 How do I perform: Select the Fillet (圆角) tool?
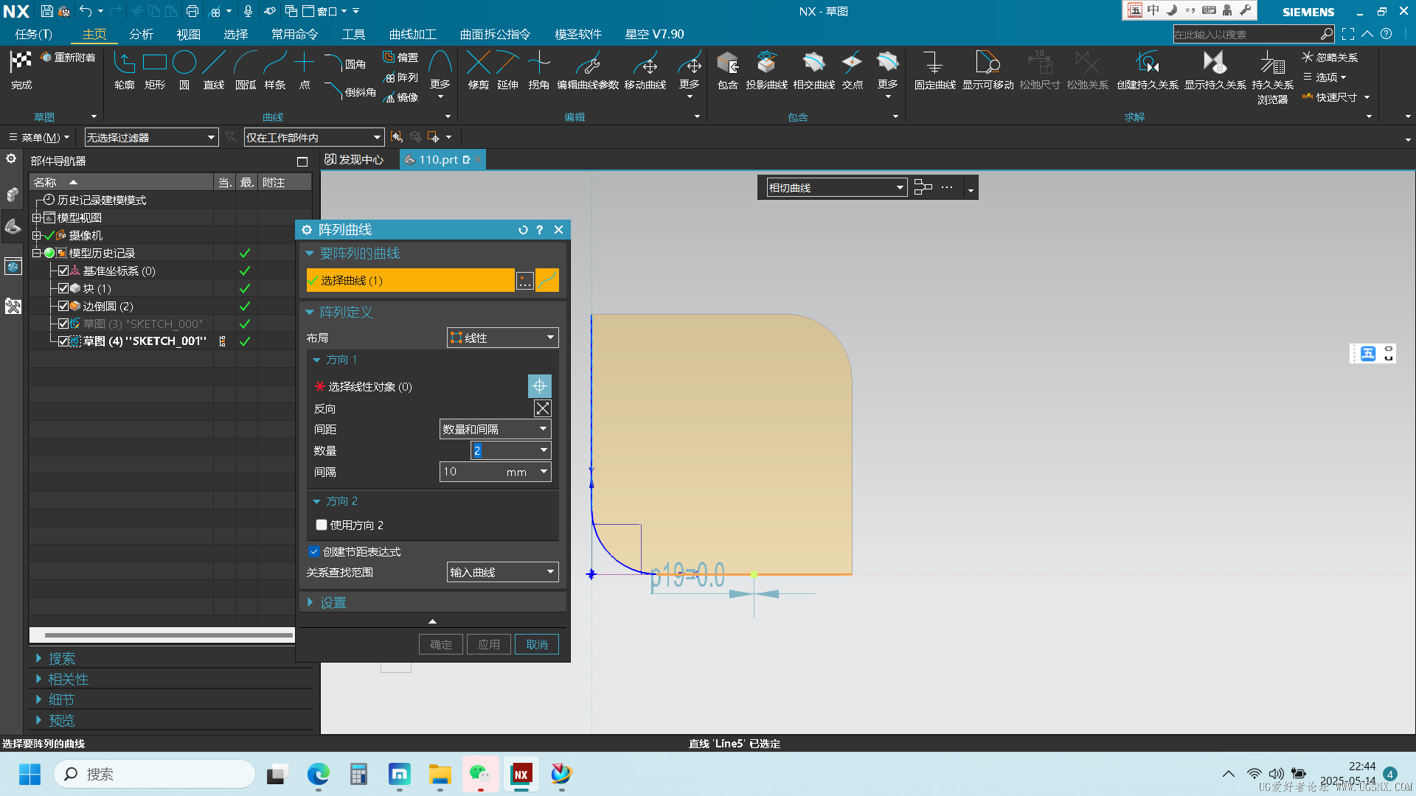345,63
